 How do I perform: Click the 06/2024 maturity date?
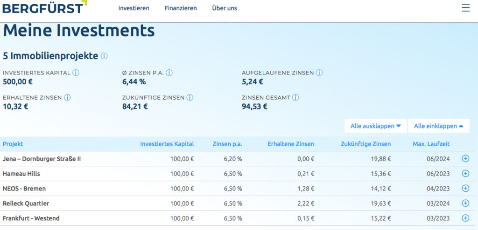(x=438, y=159)
